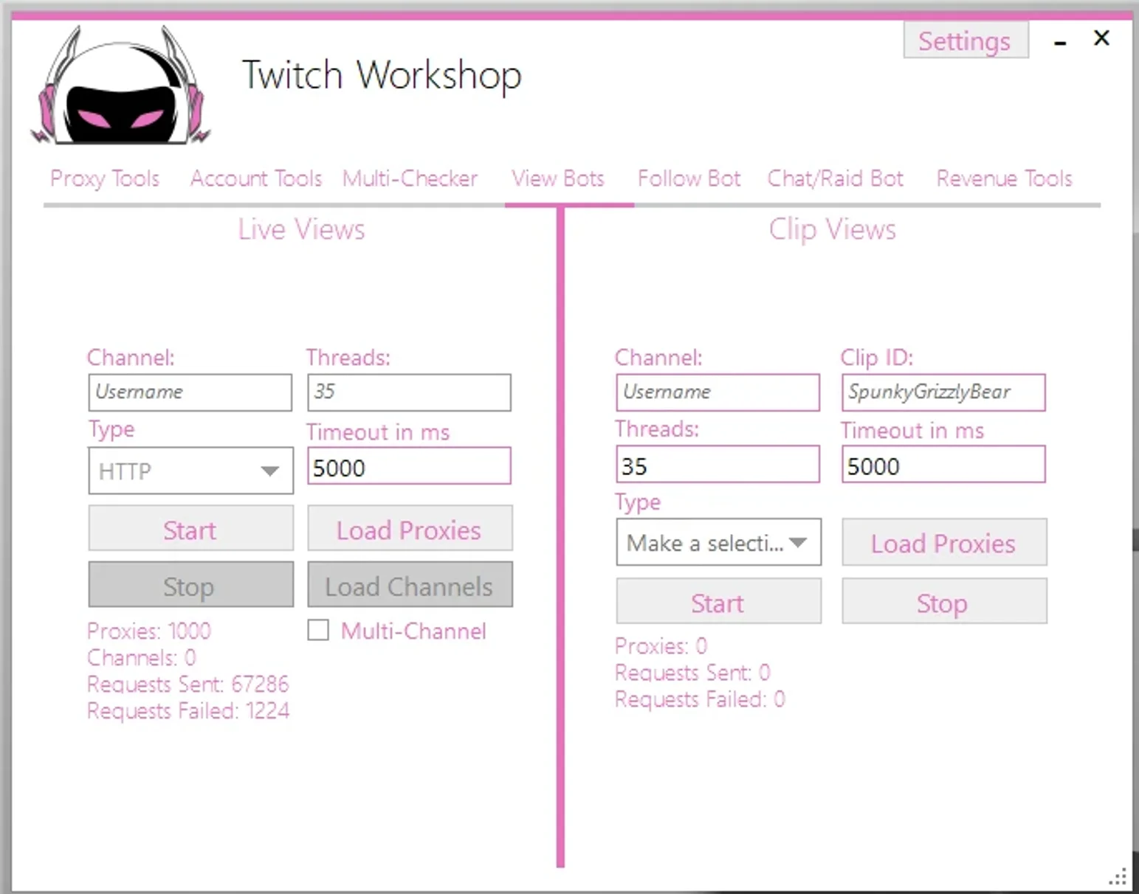Click the 'Clip Views' section heading
This screenshot has height=894, width=1139.
833,229
